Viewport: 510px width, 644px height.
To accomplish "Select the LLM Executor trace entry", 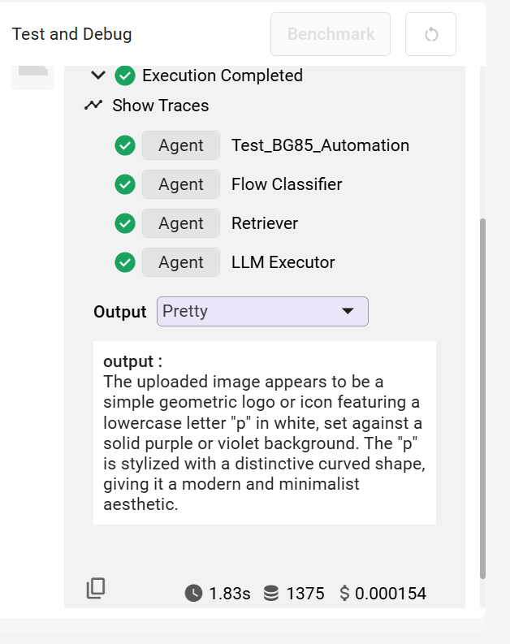I will coord(283,262).
